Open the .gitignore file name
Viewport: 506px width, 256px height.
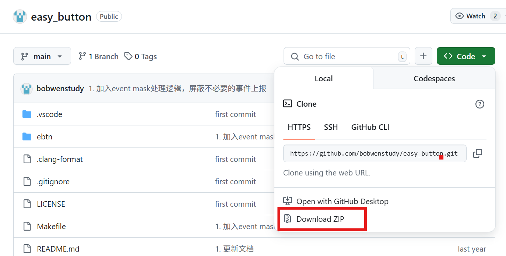[53, 182]
